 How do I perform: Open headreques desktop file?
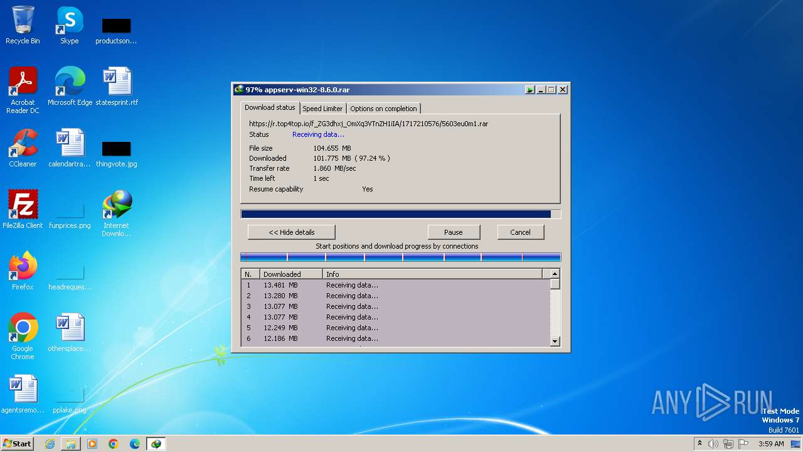coord(70,277)
